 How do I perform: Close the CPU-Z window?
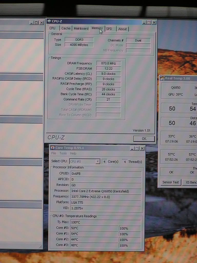coord(154,22)
